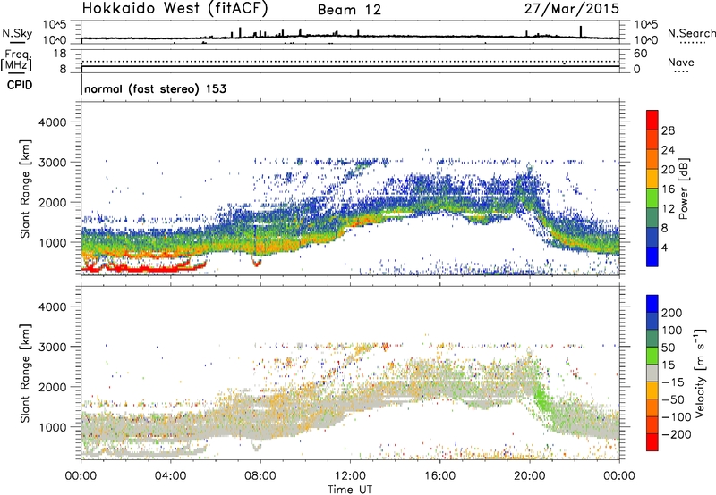Image resolution: width=716 pixels, height=495 pixels.
Task: Click the 'Power [dB]' colorbar label
Action: [x=683, y=189]
